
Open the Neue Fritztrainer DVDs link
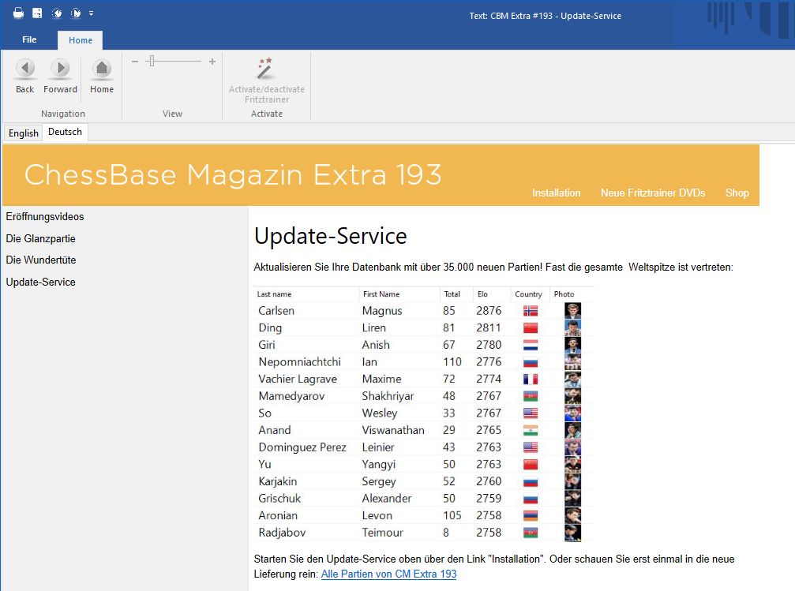point(652,193)
